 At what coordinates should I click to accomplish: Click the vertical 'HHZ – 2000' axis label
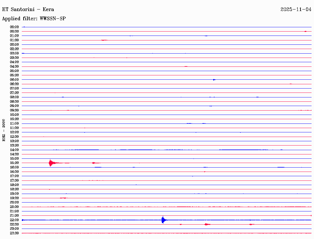click(x=4, y=130)
